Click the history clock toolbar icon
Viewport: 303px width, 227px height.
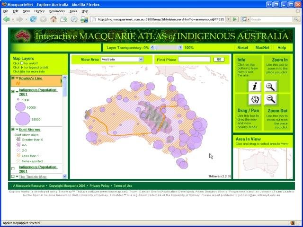[x=74, y=19]
